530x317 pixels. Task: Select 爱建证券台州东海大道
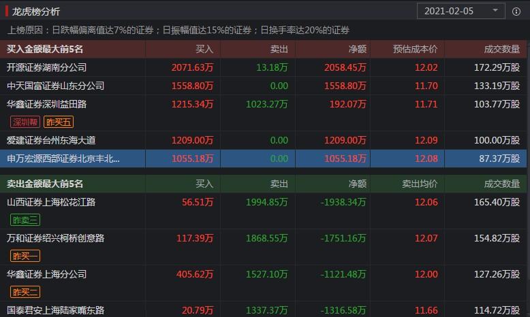point(51,140)
